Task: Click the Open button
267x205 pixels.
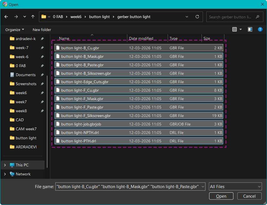Action: pos(221,196)
